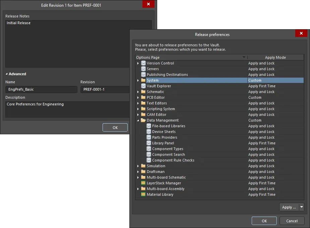Expand the Text Editors tree node
The image size is (310, 228).
point(138,103)
